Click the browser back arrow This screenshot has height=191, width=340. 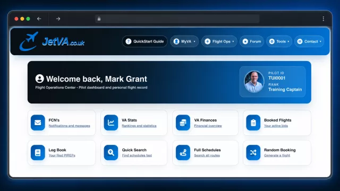(39, 19)
